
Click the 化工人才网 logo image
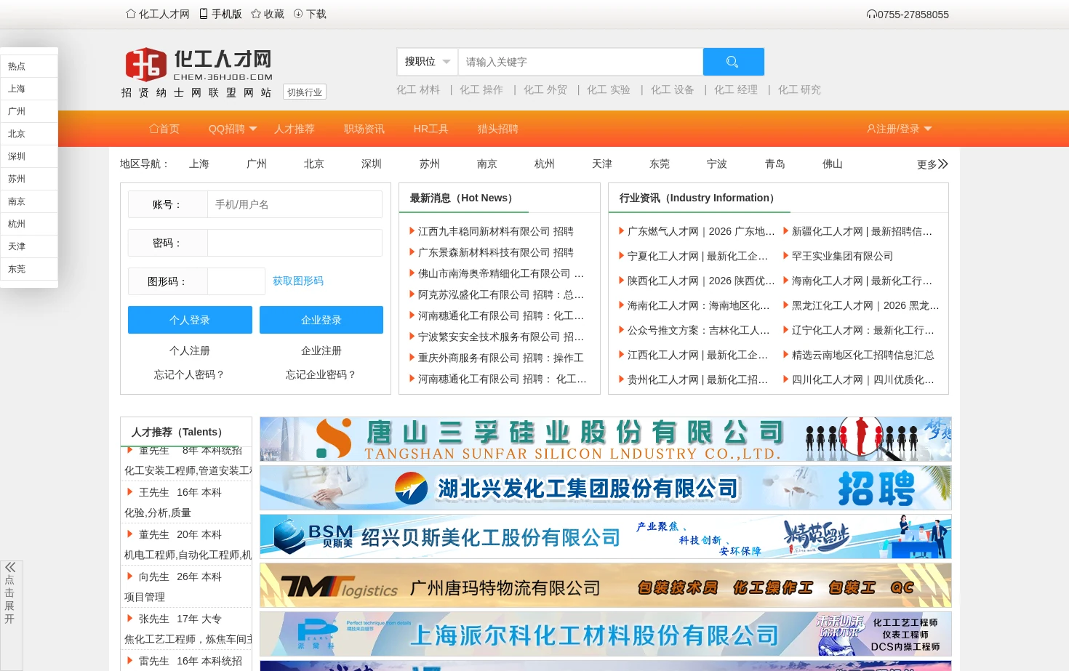tap(199, 65)
